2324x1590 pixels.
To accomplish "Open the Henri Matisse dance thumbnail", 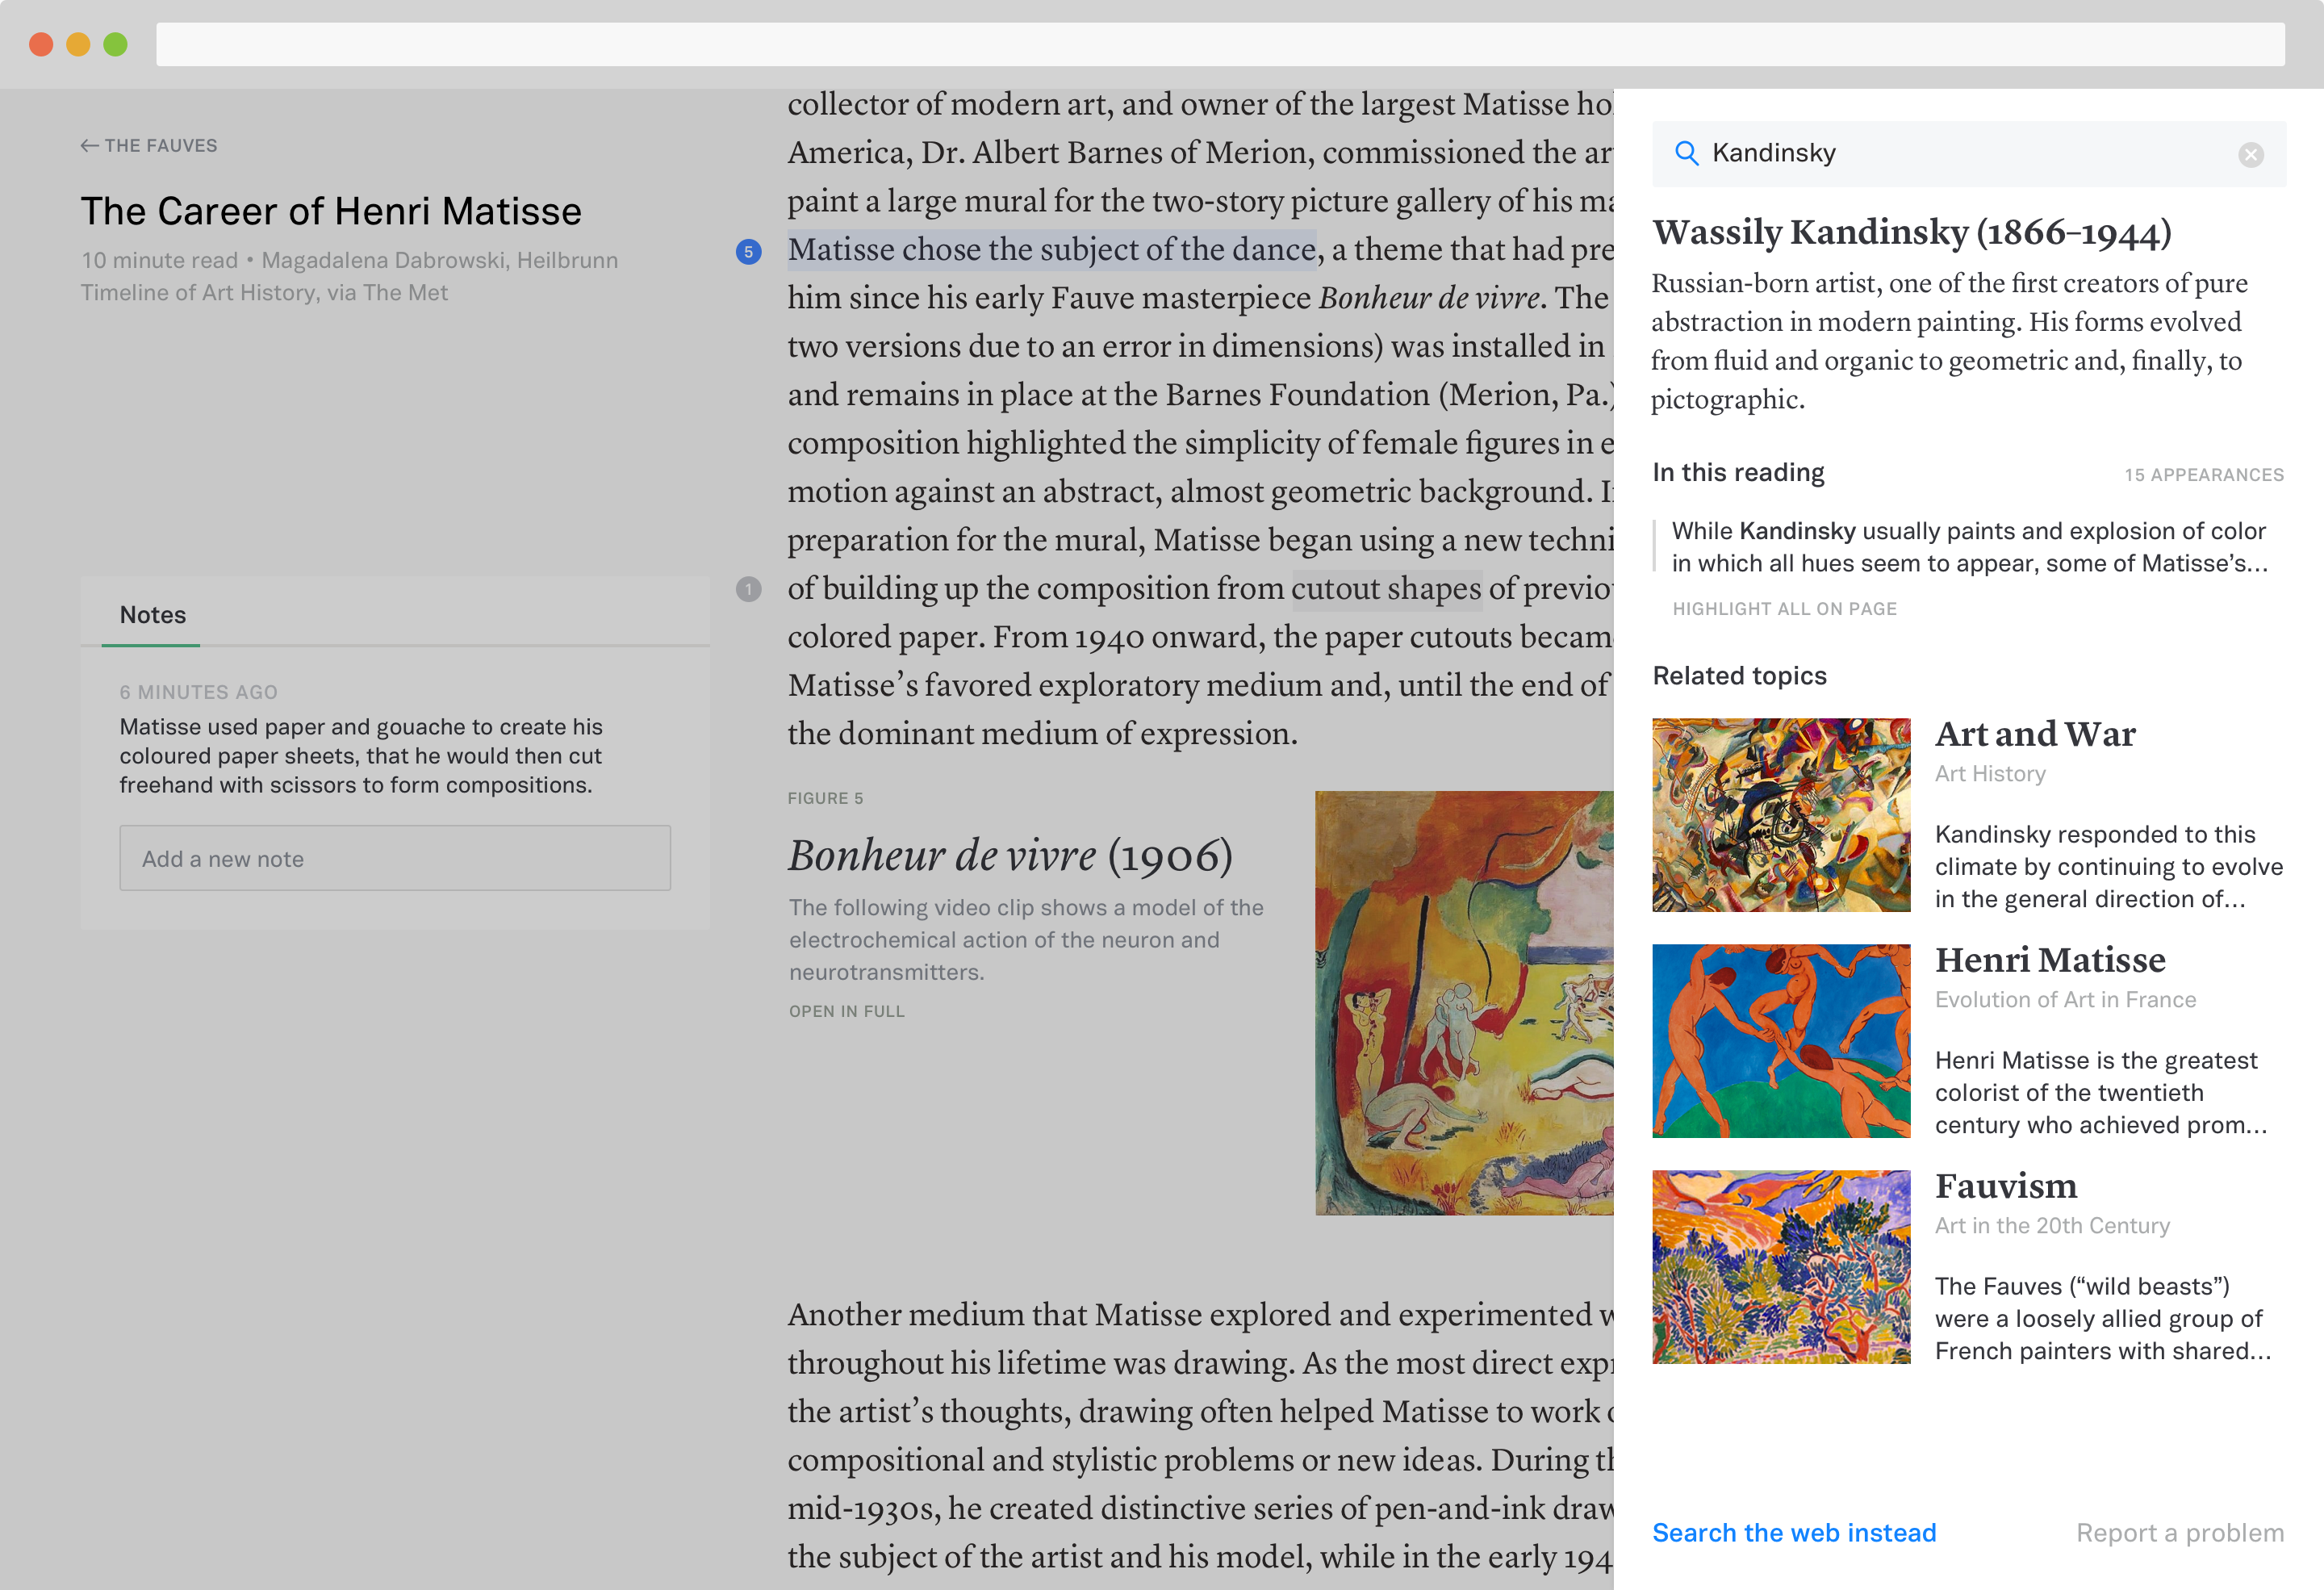I will coord(1781,1040).
